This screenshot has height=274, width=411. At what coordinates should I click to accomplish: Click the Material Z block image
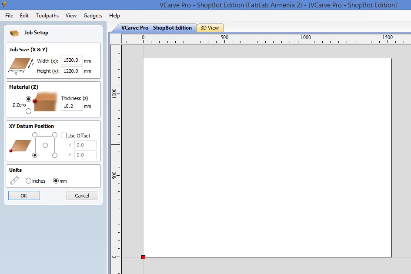[45, 102]
